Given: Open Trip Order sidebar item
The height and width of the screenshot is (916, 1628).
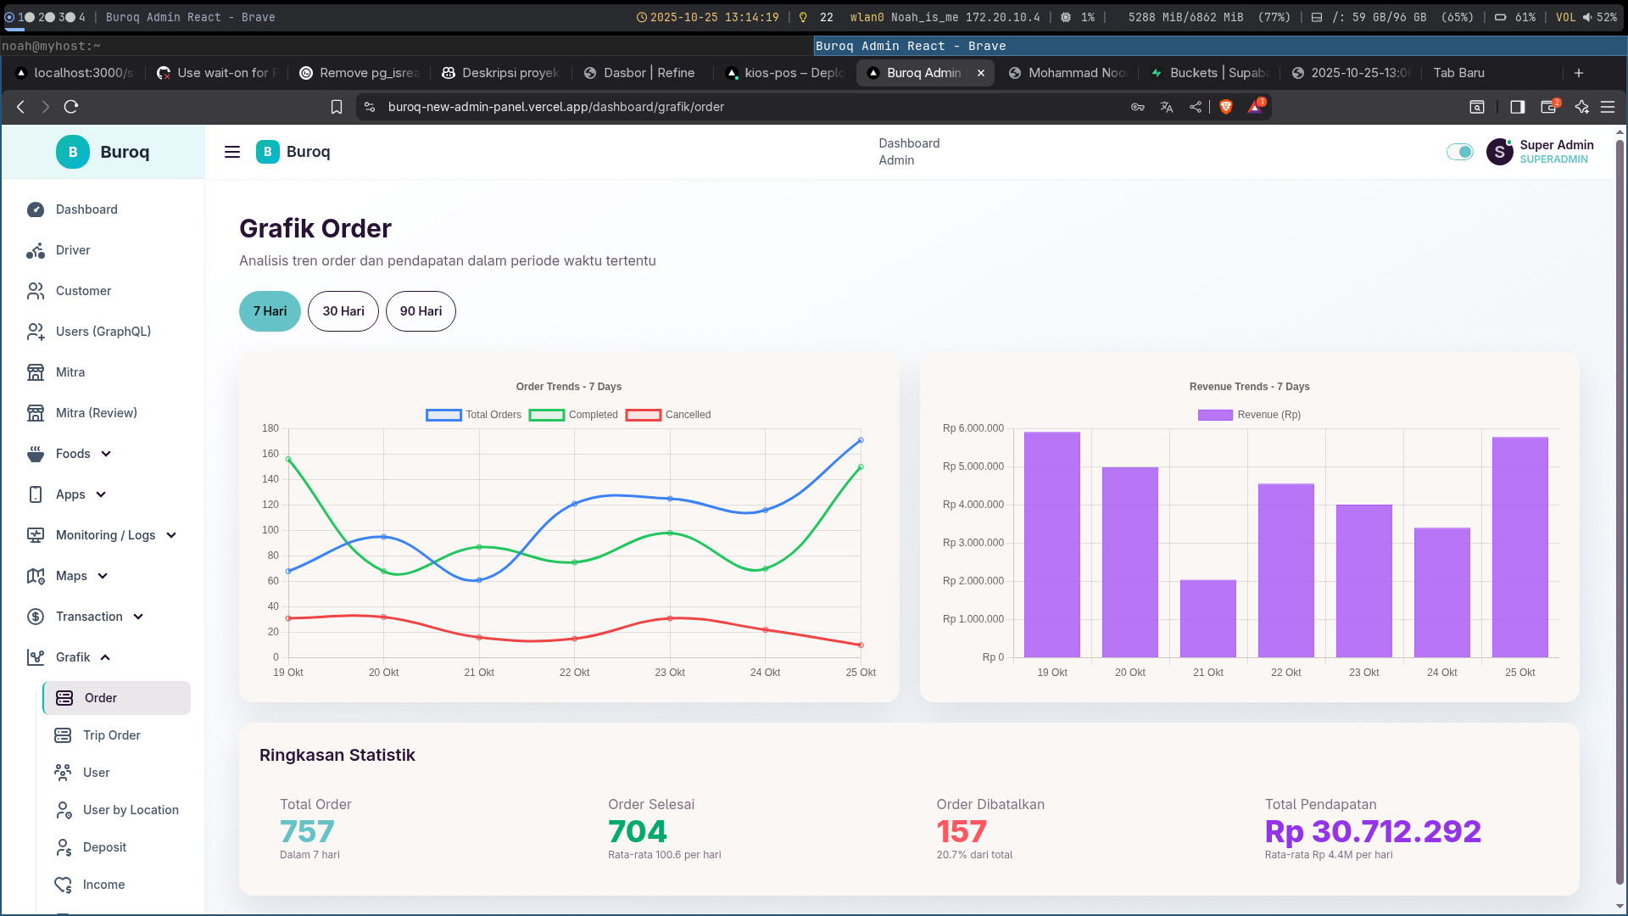Looking at the screenshot, I should coord(111,735).
